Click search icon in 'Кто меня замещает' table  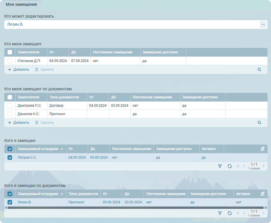pyautogui.click(x=259, y=70)
